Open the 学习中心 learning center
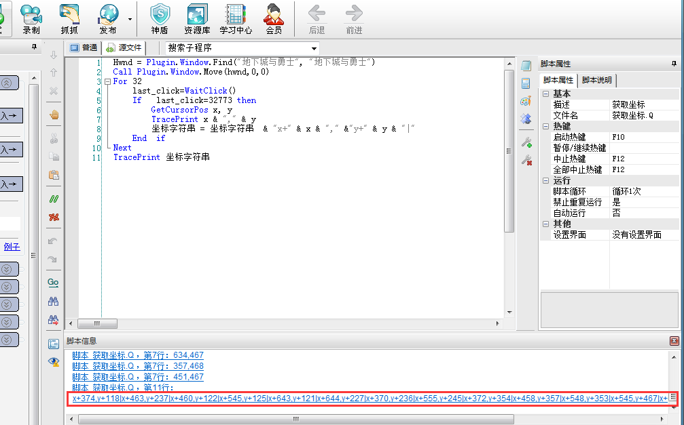The height and width of the screenshot is (425, 684). [236, 19]
